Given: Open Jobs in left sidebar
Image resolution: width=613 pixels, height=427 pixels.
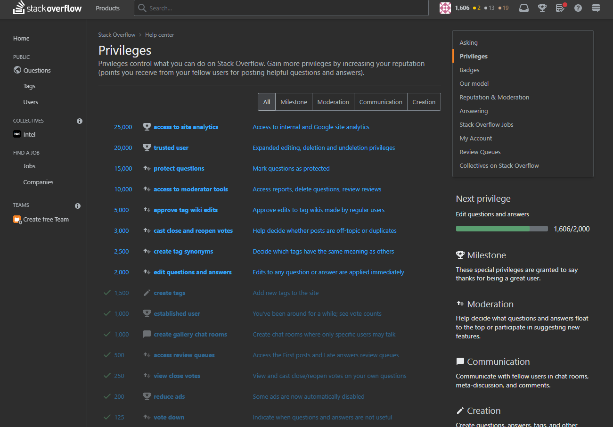Looking at the screenshot, I should (x=29, y=166).
